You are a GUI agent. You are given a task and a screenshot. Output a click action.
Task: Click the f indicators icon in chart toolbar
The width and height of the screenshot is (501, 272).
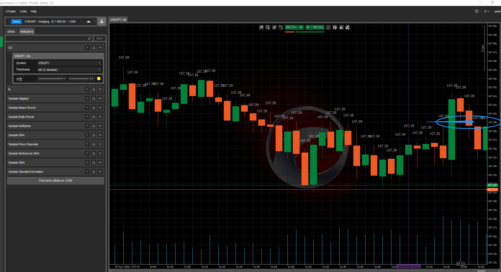[x=335, y=27]
